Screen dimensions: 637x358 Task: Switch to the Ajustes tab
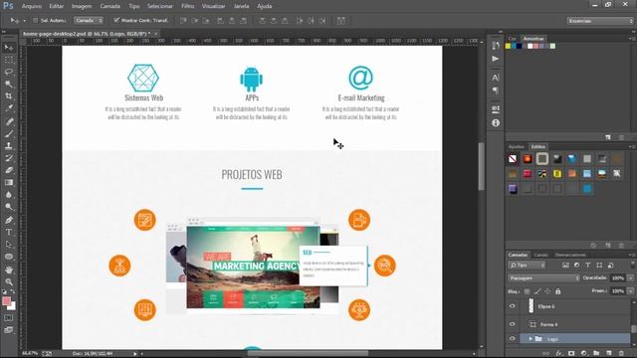517,146
